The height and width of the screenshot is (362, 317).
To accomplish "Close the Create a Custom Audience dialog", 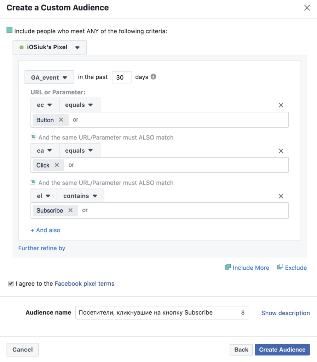I will pyautogui.click(x=307, y=8).
